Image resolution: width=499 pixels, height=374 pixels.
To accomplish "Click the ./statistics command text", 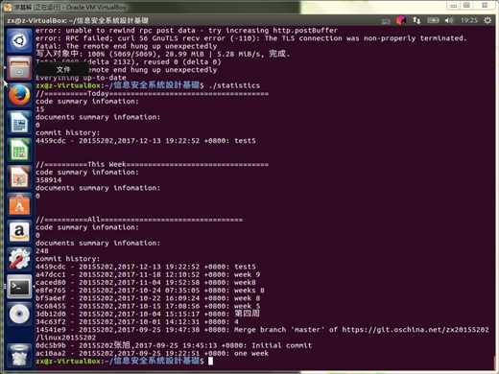I will pyautogui.click(x=234, y=85).
